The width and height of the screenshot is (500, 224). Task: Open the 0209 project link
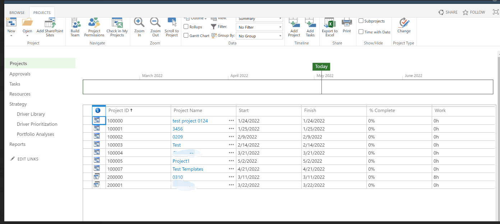click(178, 137)
